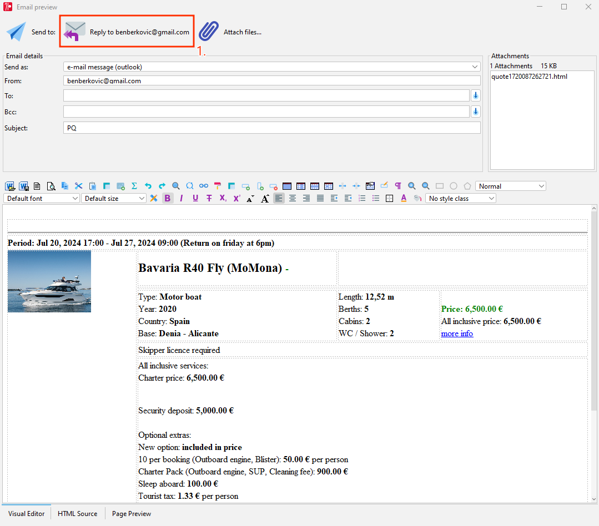This screenshot has height=526, width=599.
Task: Click justify text alignment icon
Action: tap(320, 198)
